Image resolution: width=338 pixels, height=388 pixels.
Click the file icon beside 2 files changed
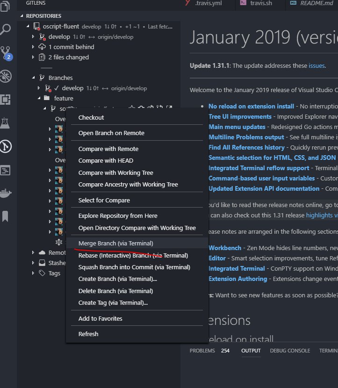pyautogui.click(x=42, y=57)
